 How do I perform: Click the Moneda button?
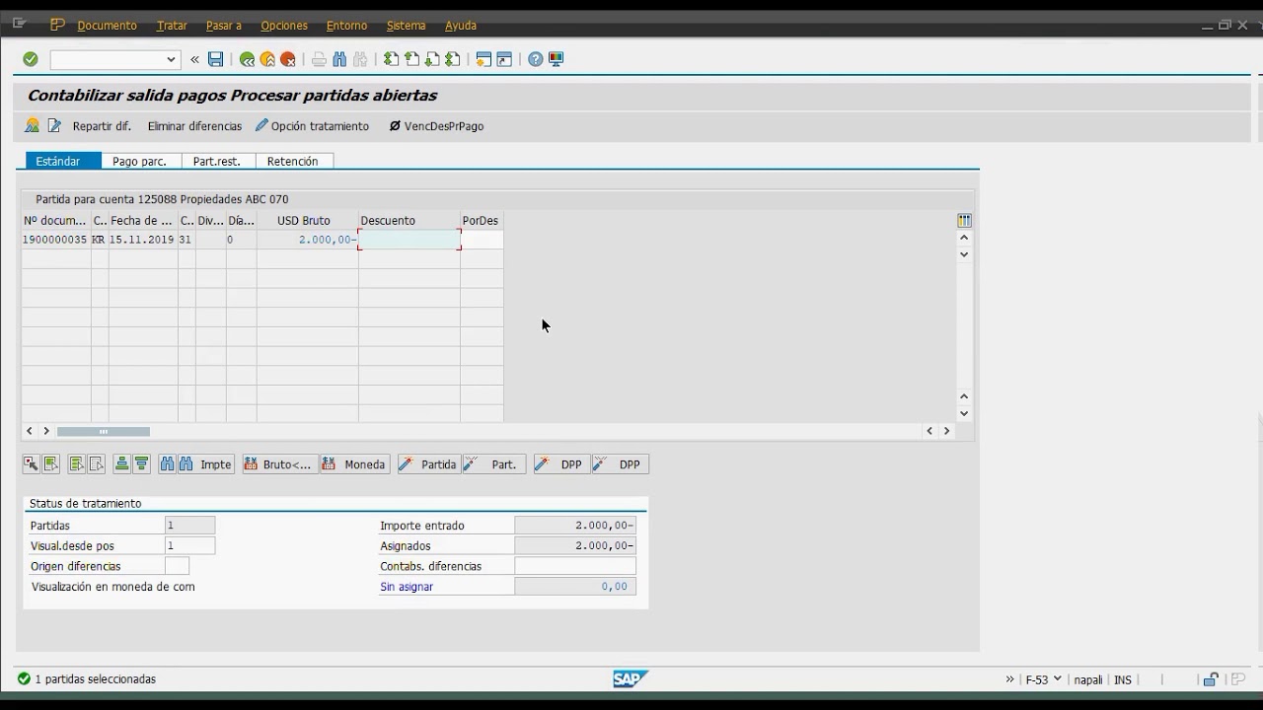click(355, 464)
